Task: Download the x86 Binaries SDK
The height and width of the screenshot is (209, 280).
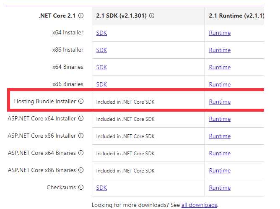Action: pos(101,84)
